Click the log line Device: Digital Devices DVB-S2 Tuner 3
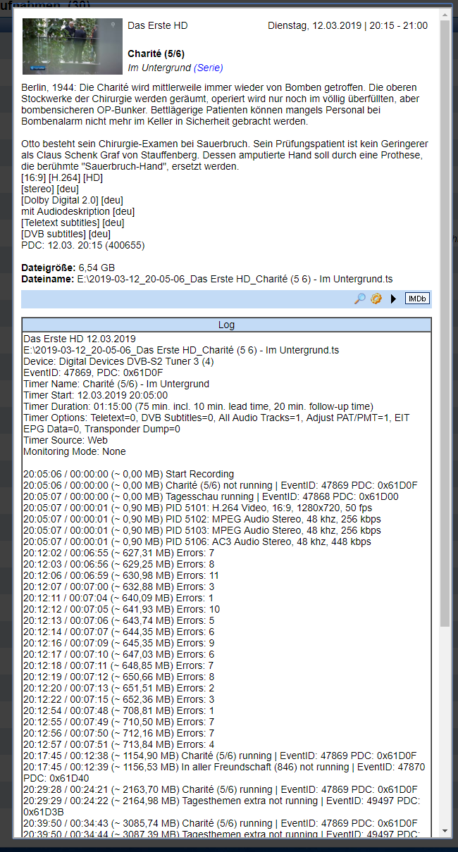 (x=118, y=361)
